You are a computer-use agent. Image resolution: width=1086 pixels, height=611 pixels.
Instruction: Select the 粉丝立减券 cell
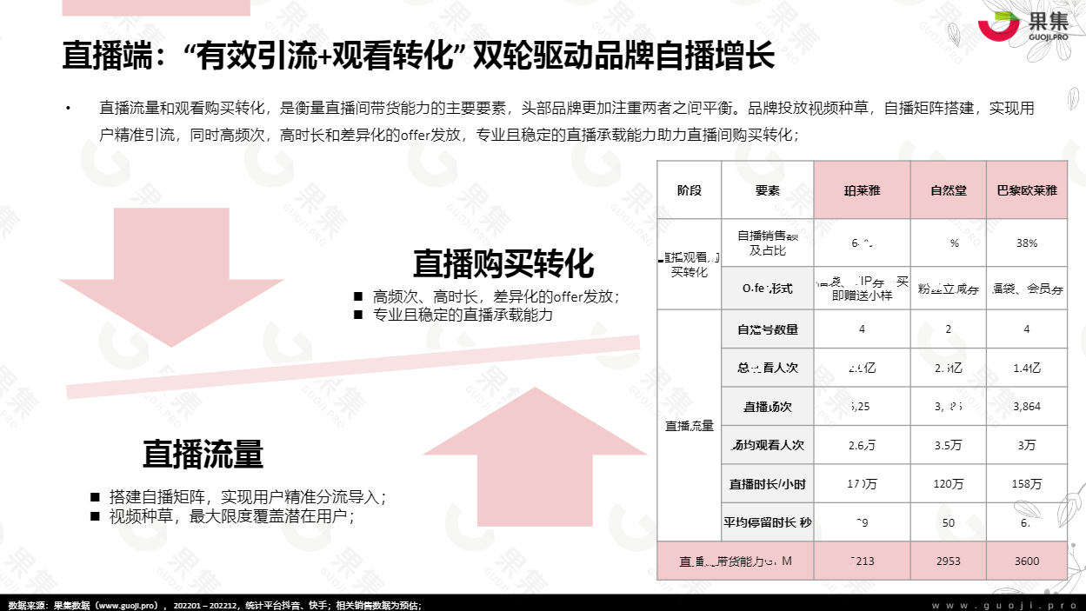(949, 289)
